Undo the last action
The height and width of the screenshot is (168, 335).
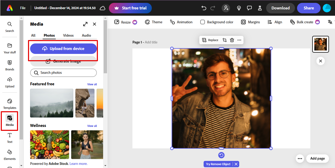204,8
